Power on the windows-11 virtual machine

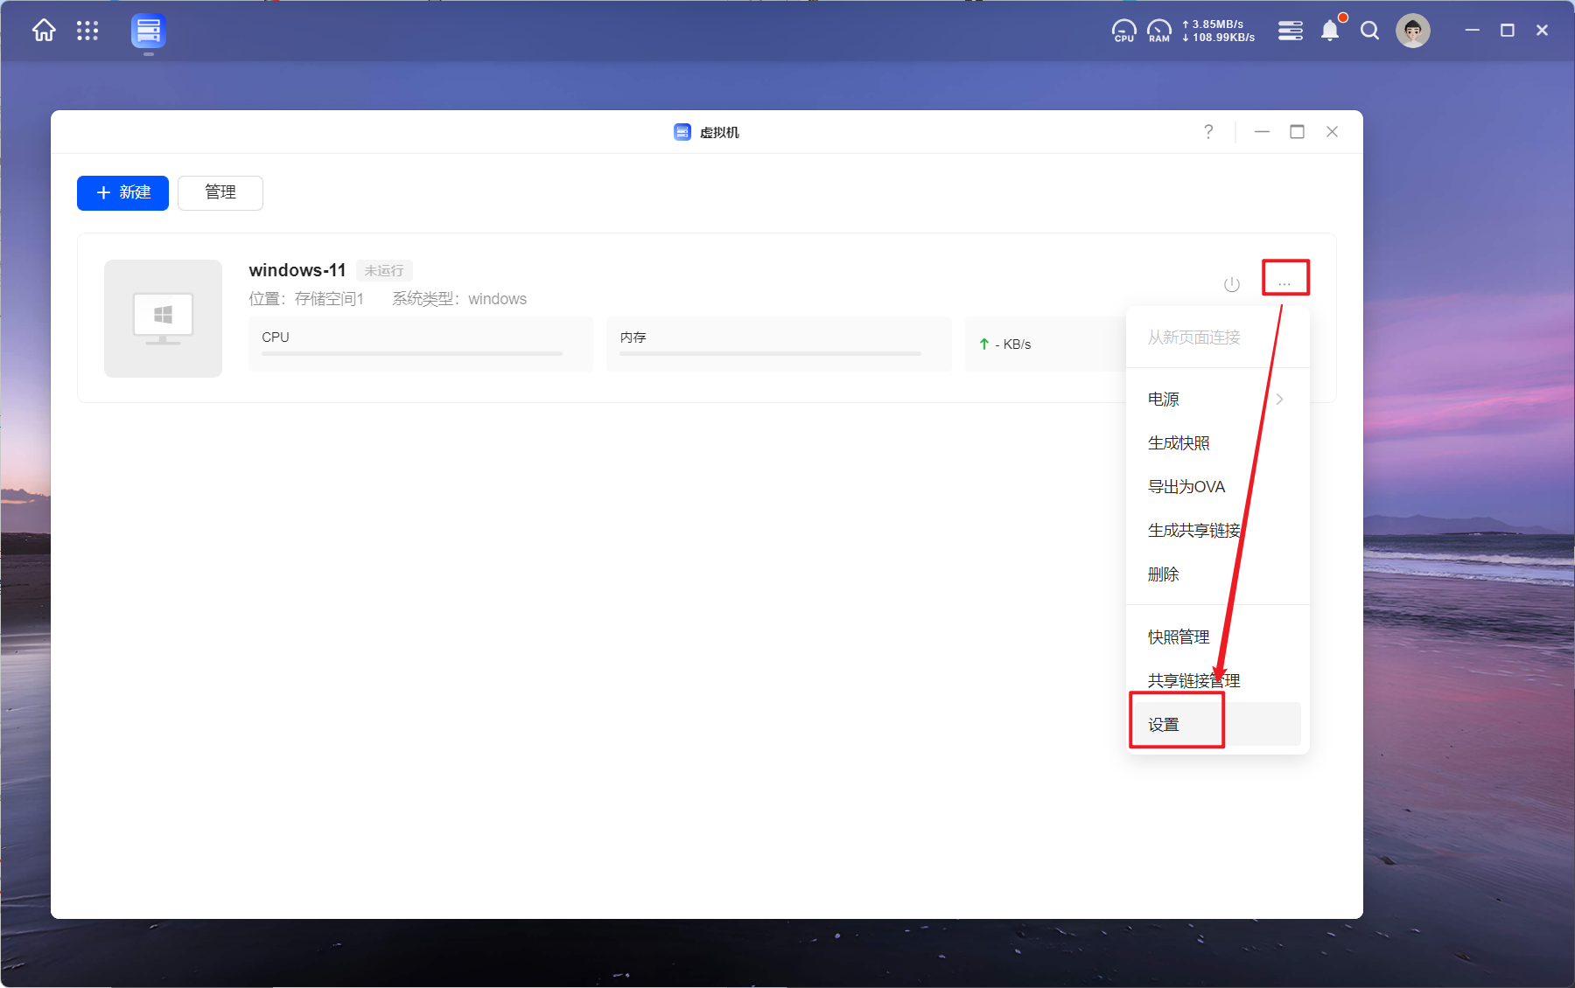[1231, 285]
